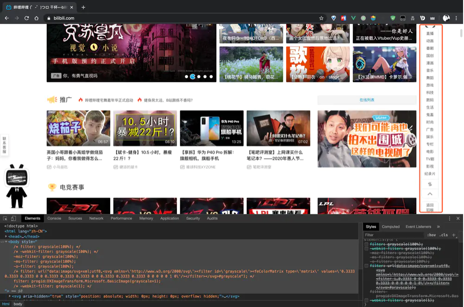
Task: Switch to the Network tab
Action: coord(96,218)
